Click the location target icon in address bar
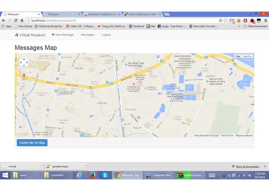The height and width of the screenshot is (191, 269). (x=221, y=20)
